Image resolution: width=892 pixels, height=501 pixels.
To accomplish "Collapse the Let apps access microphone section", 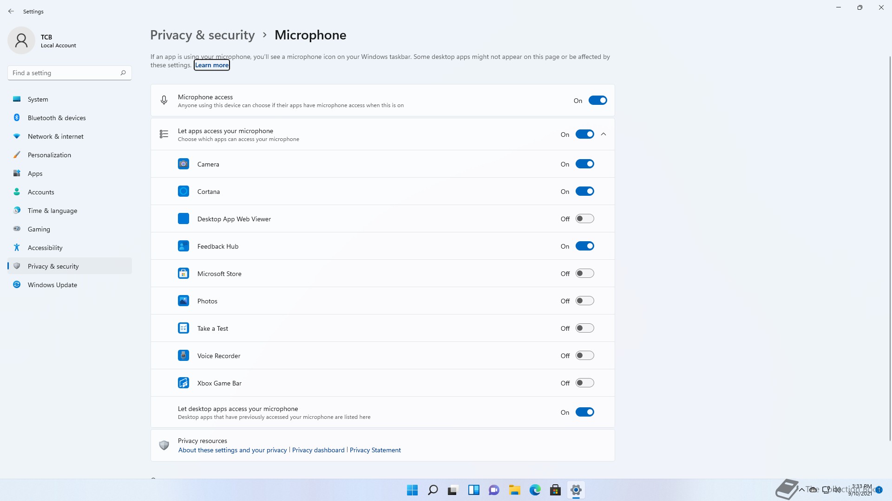I will point(603,134).
